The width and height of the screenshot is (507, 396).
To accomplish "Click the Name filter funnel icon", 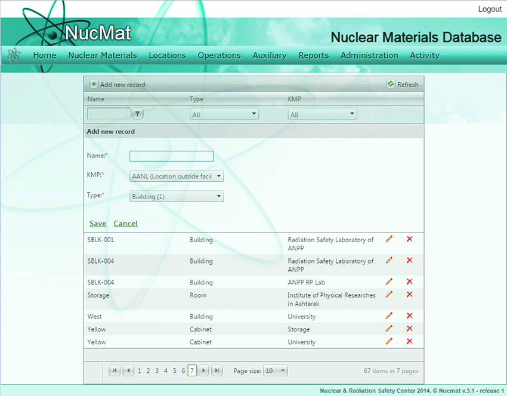I will click(137, 114).
